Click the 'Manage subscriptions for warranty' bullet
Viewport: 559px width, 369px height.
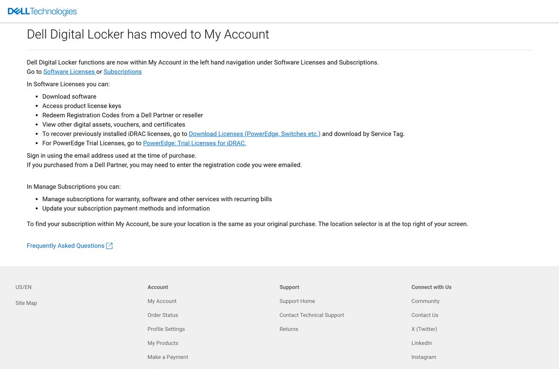157,199
